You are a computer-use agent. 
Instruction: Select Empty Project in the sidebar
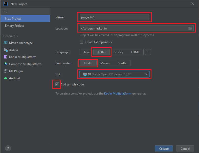25,26
